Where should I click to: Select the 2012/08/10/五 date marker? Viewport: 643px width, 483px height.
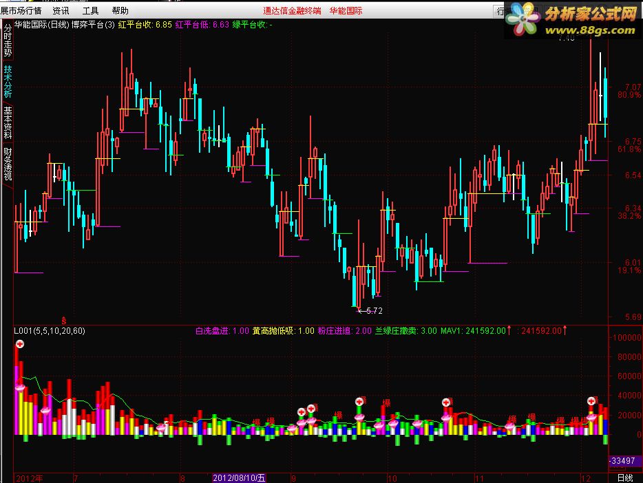click(239, 477)
